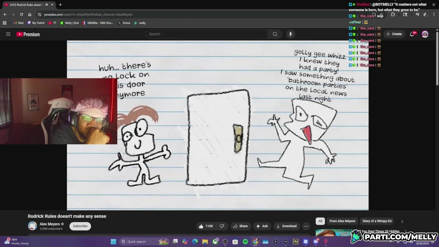Click the Ask button
The width and height of the screenshot is (439, 247).
262,226
